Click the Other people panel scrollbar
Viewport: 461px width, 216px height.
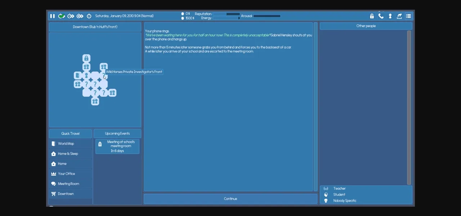click(x=409, y=108)
